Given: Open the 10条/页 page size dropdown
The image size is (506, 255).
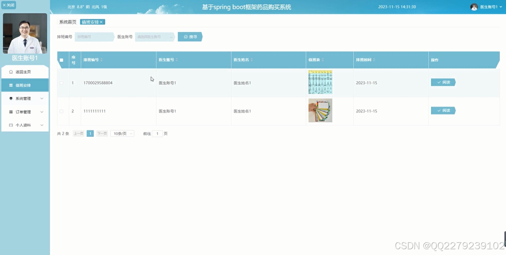Looking at the screenshot, I should point(122,133).
